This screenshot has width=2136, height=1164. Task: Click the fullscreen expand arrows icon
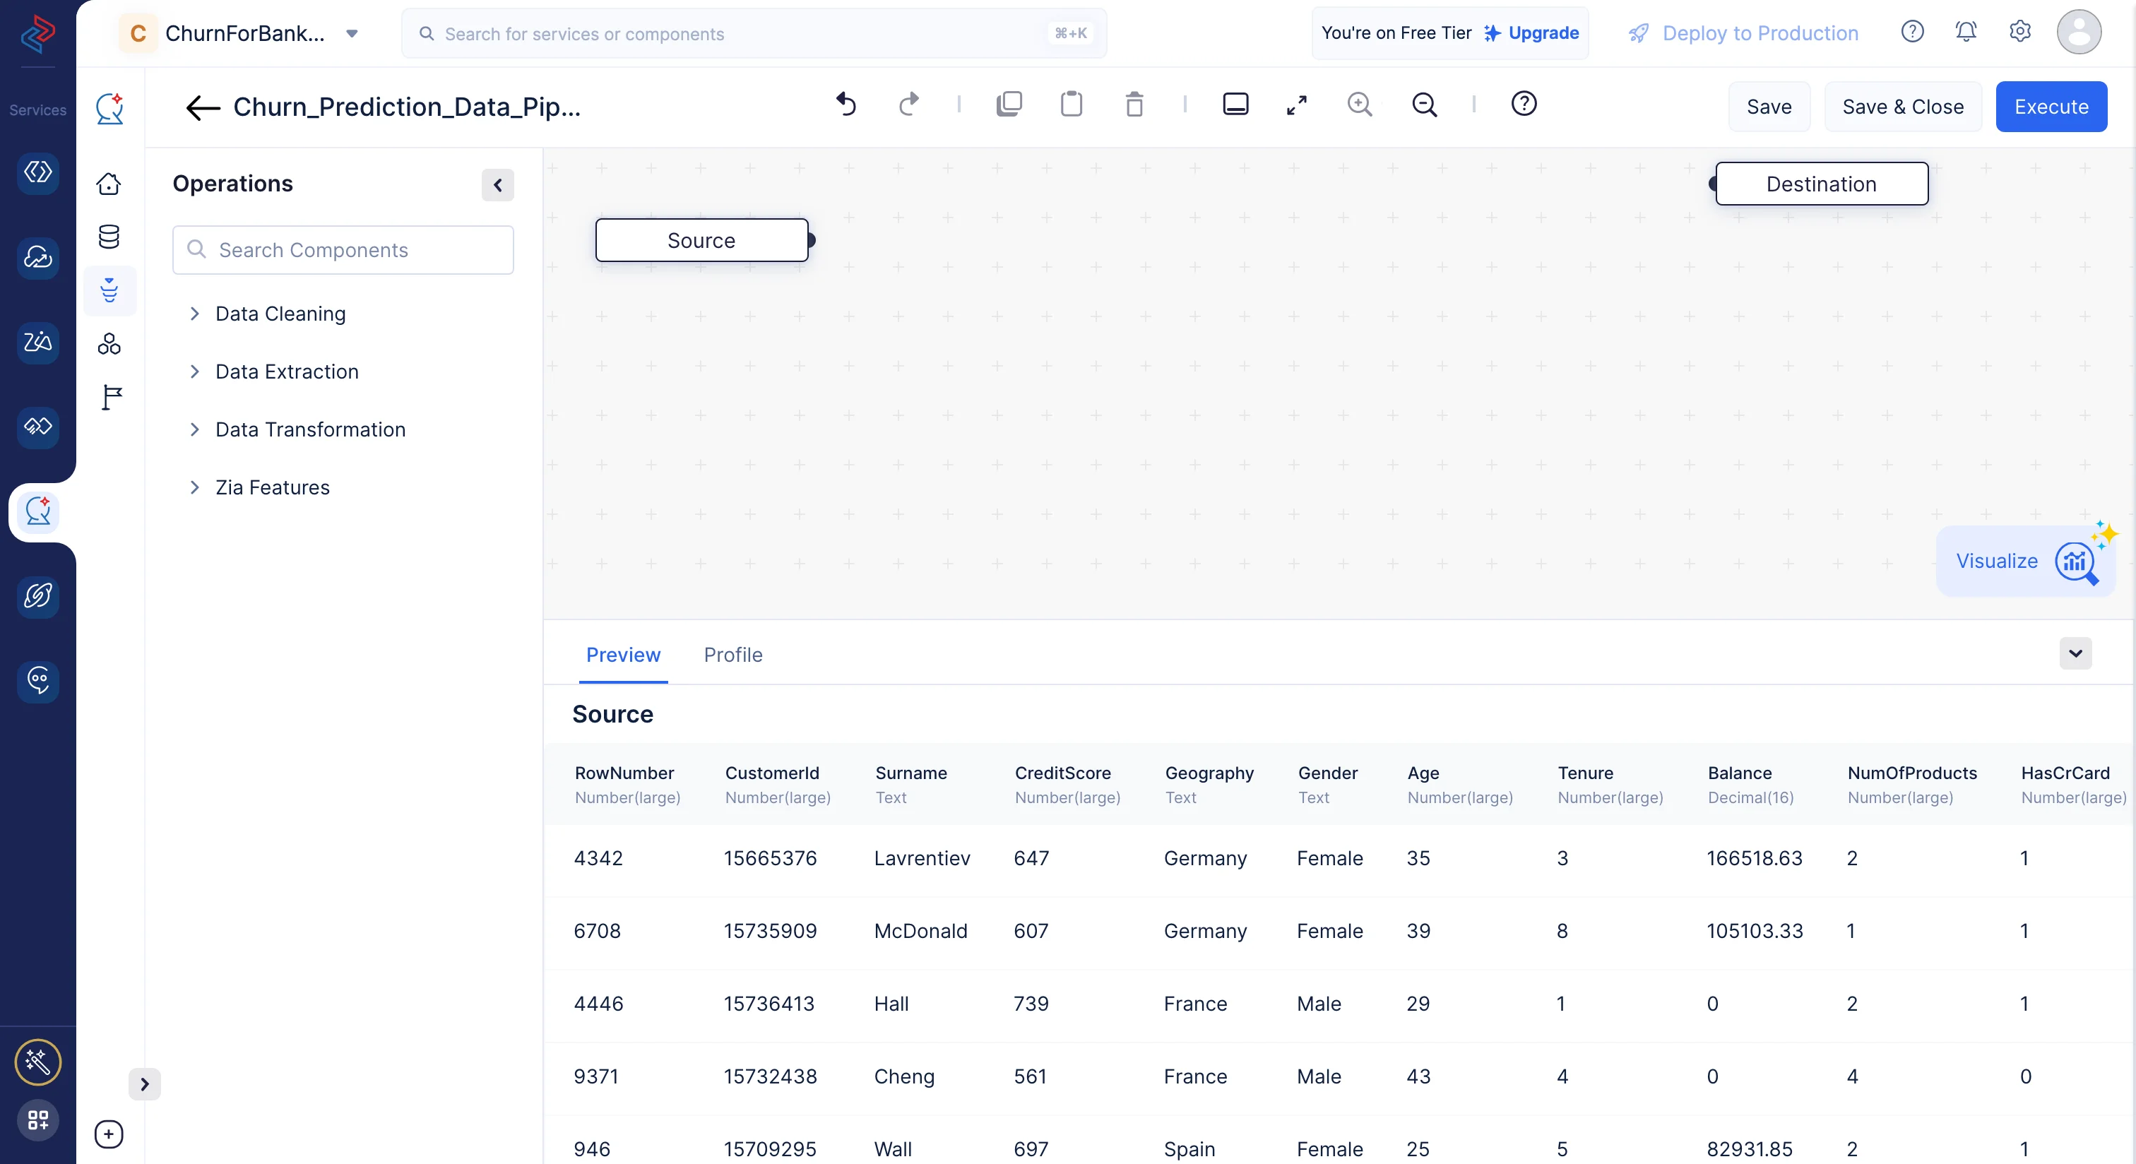[x=1297, y=105]
